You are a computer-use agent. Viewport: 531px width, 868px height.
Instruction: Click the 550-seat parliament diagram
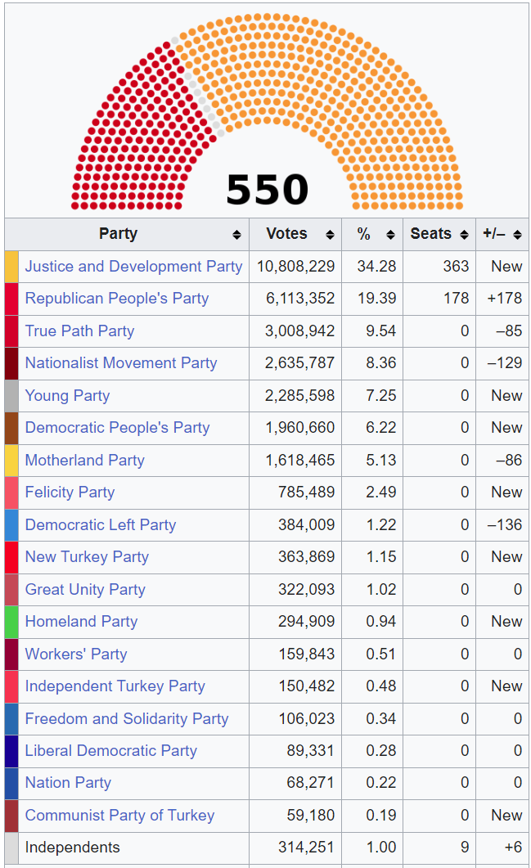[x=267, y=111]
